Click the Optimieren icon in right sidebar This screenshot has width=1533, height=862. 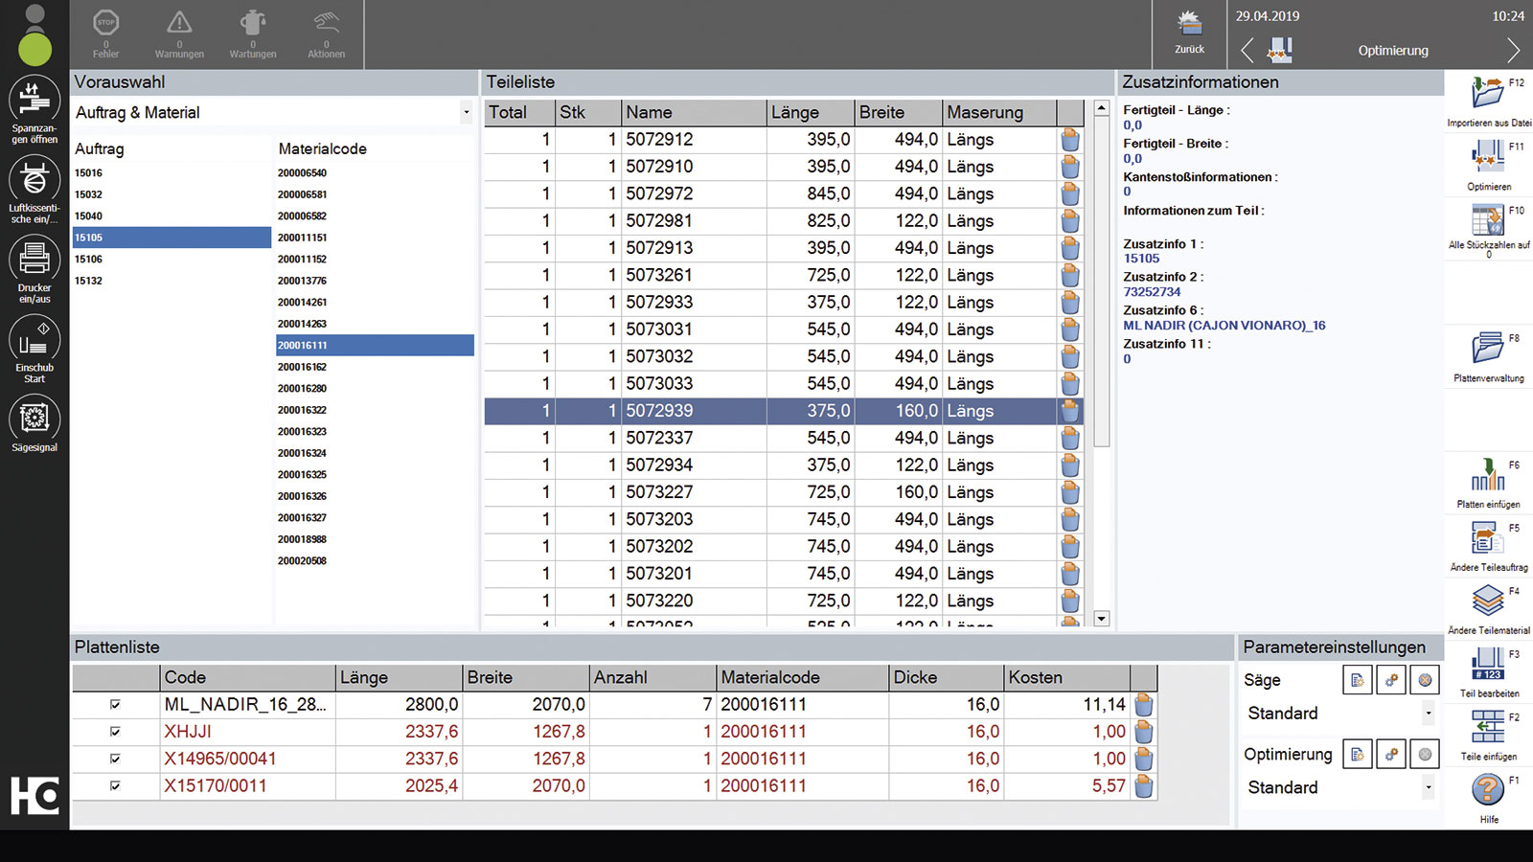pyautogui.click(x=1488, y=158)
